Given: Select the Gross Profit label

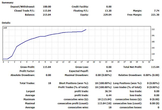Looking at the screenshot, I should coord(27,67).
